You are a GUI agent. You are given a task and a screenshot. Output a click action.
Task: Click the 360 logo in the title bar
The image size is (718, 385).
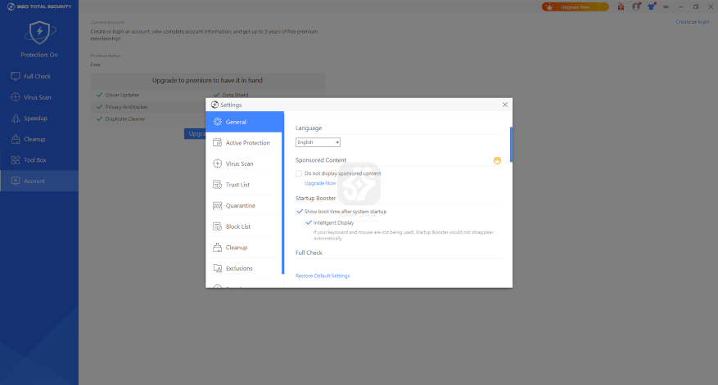(x=11, y=7)
